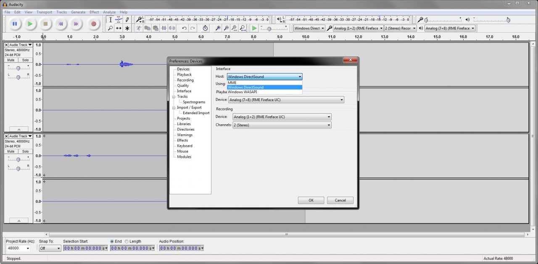This screenshot has width=538, height=264.
Task: Select the Length radio button
Action: 127,241
